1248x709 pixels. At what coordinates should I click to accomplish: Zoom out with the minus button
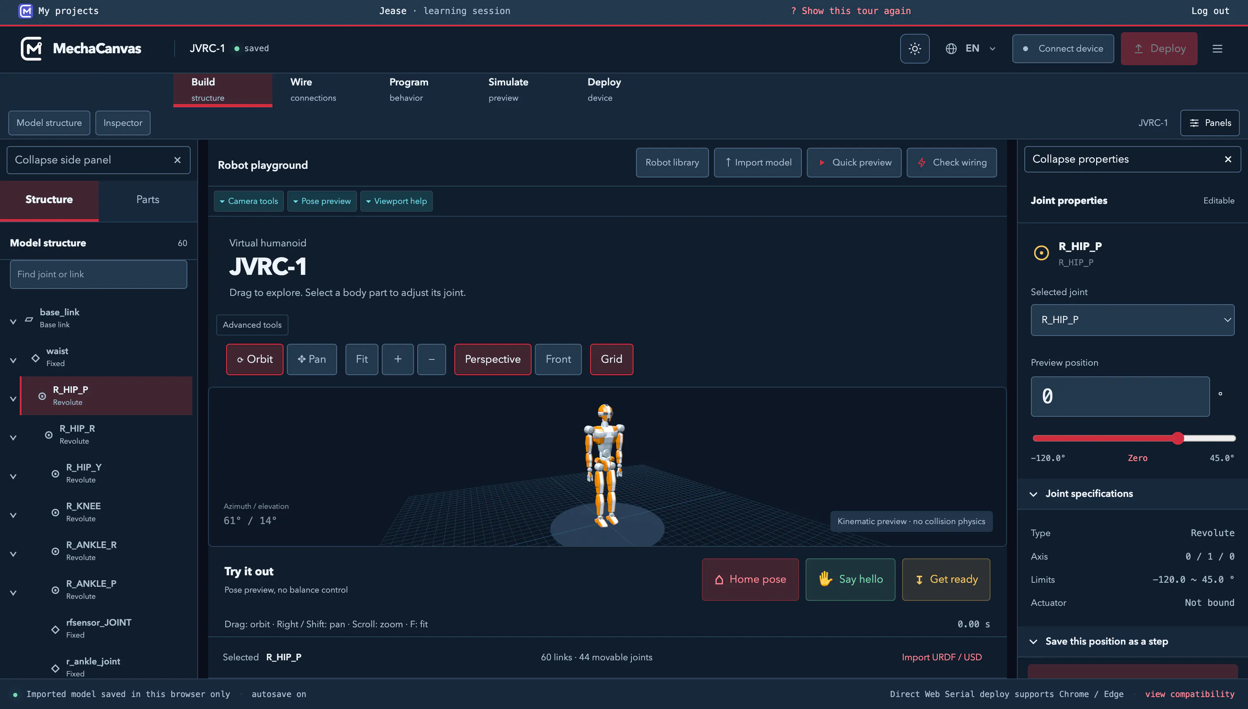[431, 359]
